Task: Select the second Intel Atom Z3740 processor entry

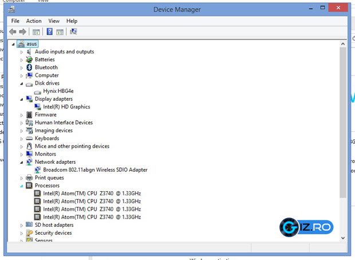Action: (92, 202)
